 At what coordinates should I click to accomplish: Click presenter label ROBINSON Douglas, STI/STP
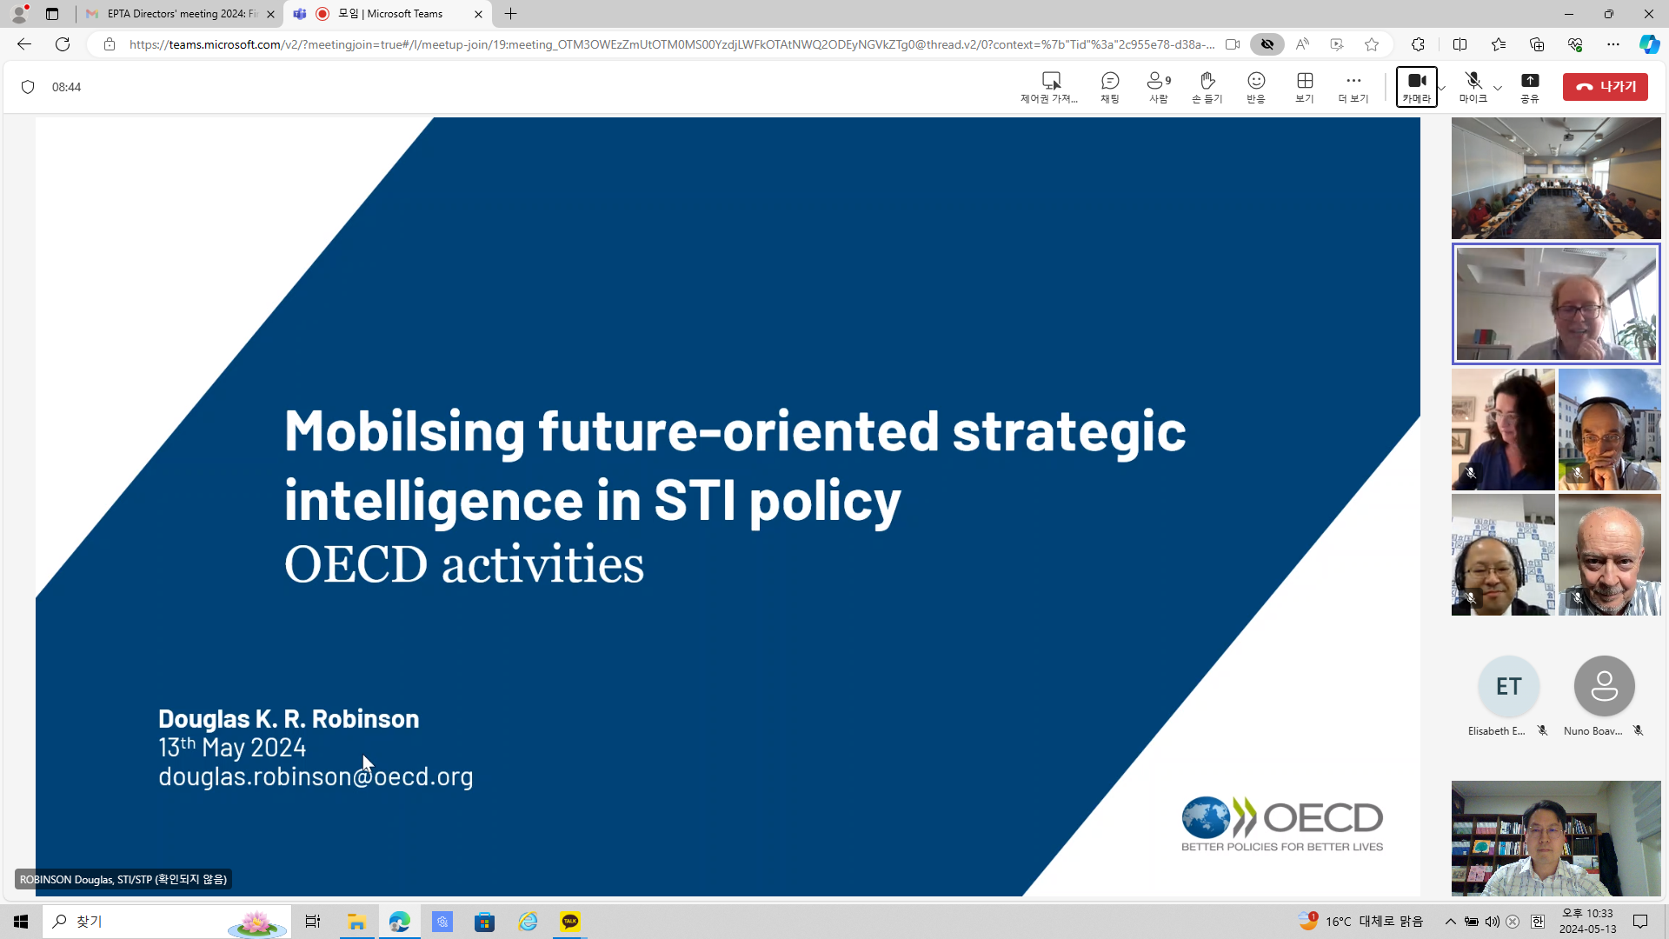pyautogui.click(x=123, y=879)
